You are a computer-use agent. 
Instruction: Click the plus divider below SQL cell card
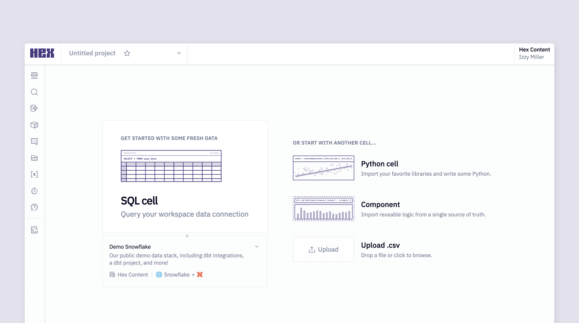tap(187, 236)
